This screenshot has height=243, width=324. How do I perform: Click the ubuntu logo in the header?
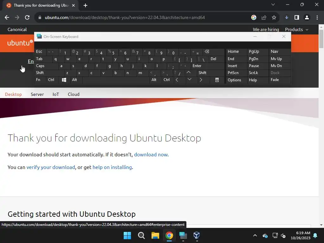[20, 43]
